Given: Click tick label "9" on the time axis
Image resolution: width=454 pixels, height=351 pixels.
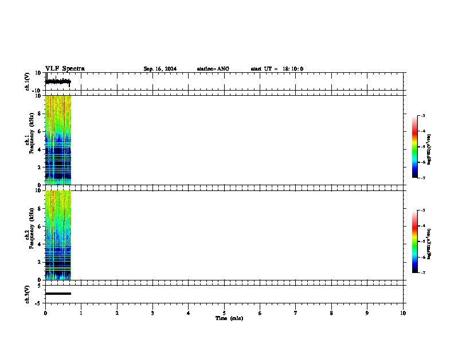Looking at the screenshot, I should pyautogui.click(x=367, y=313).
